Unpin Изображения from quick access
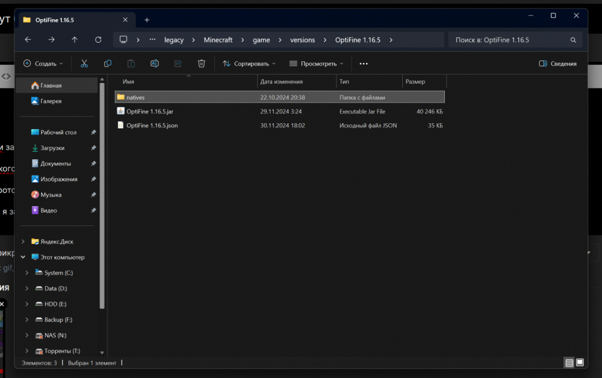This screenshot has width=602, height=378. 93,179
